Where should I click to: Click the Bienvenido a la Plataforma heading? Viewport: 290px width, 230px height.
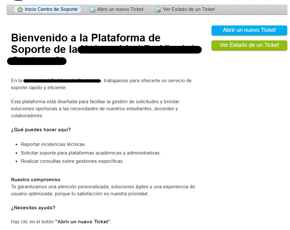[85, 38]
